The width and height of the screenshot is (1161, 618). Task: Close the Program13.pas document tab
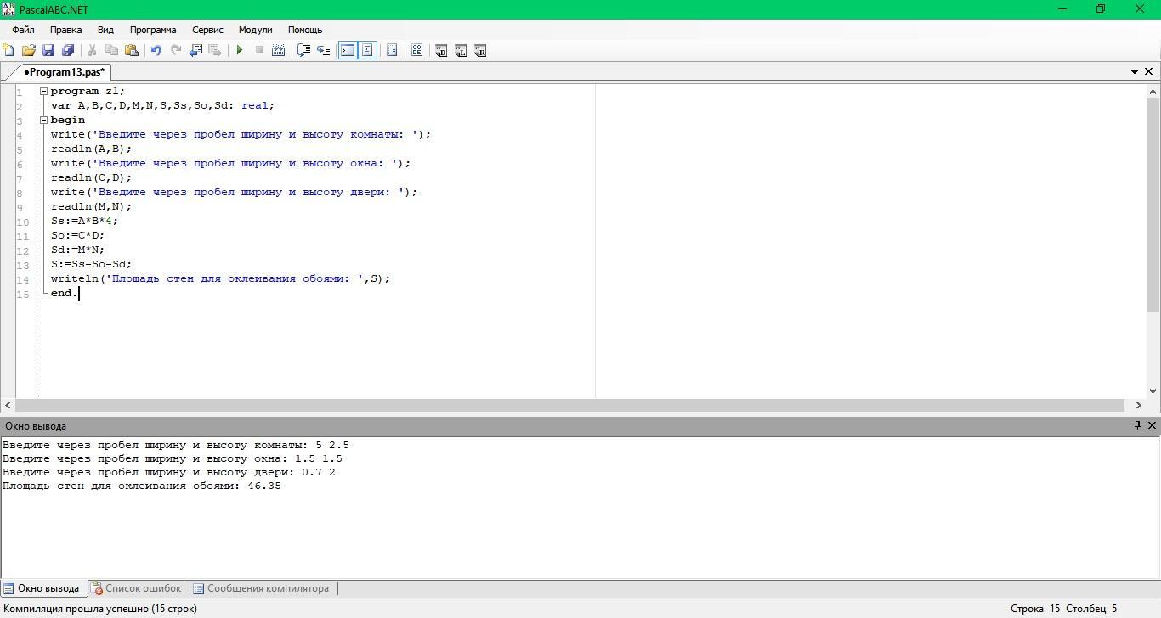[x=1148, y=72]
